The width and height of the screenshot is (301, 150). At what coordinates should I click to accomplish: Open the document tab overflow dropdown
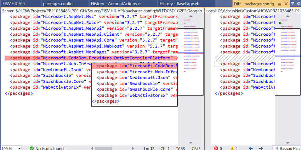[293, 4]
